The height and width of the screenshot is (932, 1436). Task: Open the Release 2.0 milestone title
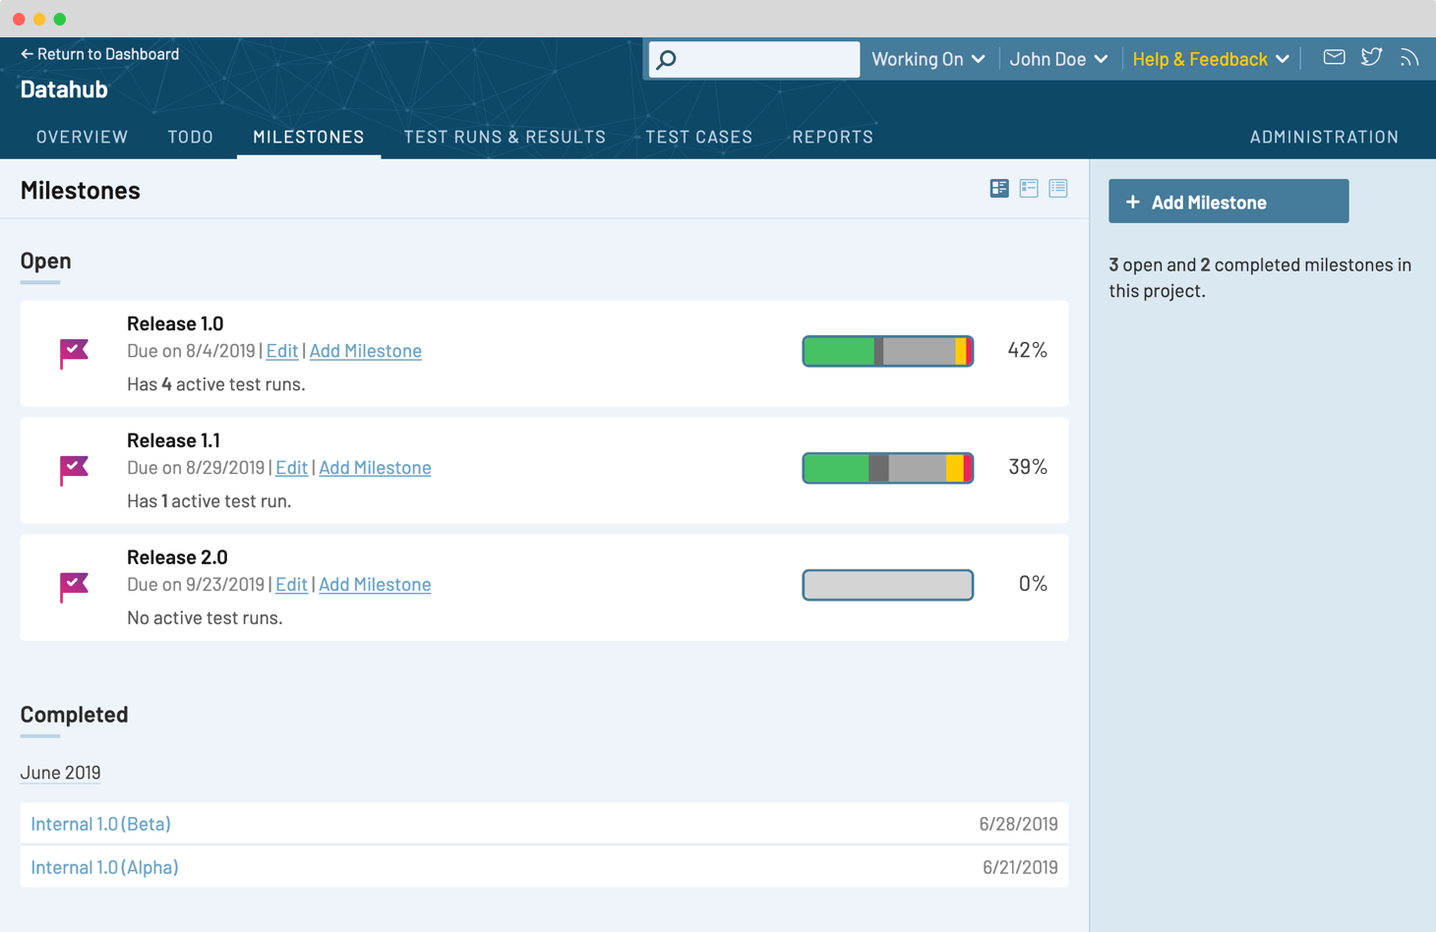click(177, 557)
